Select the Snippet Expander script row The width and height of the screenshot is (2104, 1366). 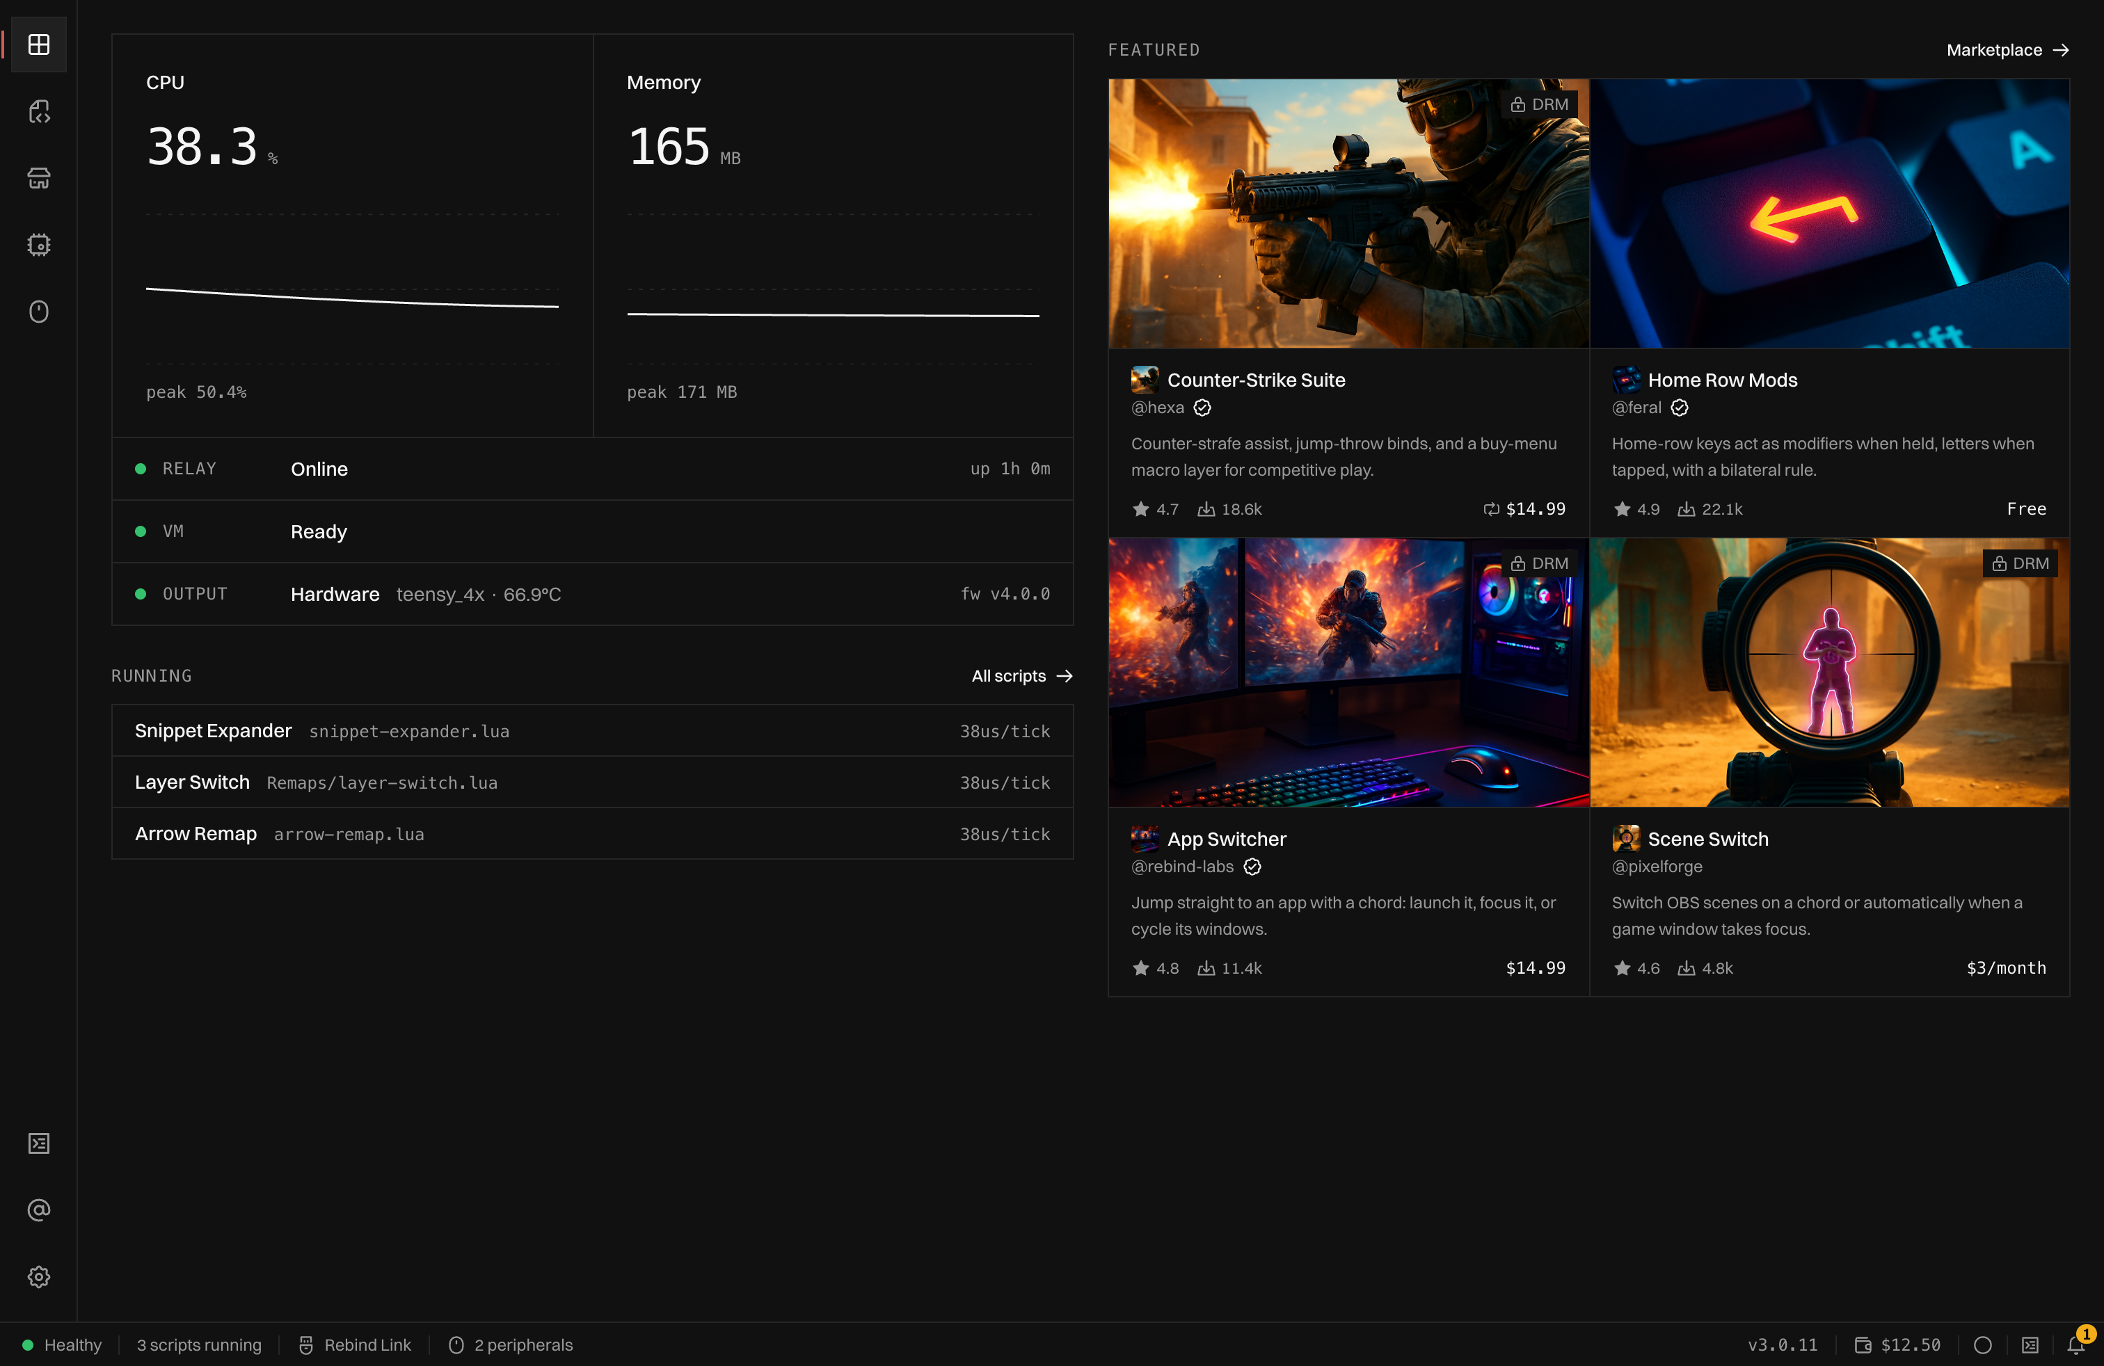pos(592,731)
